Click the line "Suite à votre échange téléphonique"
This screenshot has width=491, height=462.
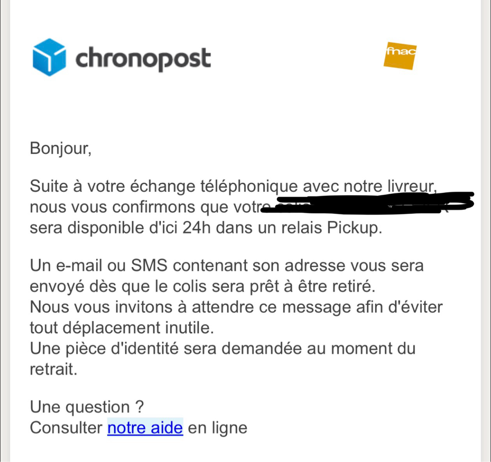tap(164, 187)
